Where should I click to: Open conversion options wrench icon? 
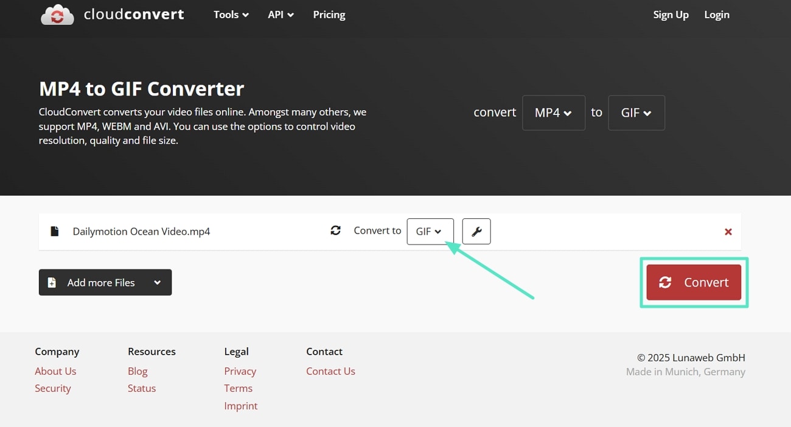point(476,231)
